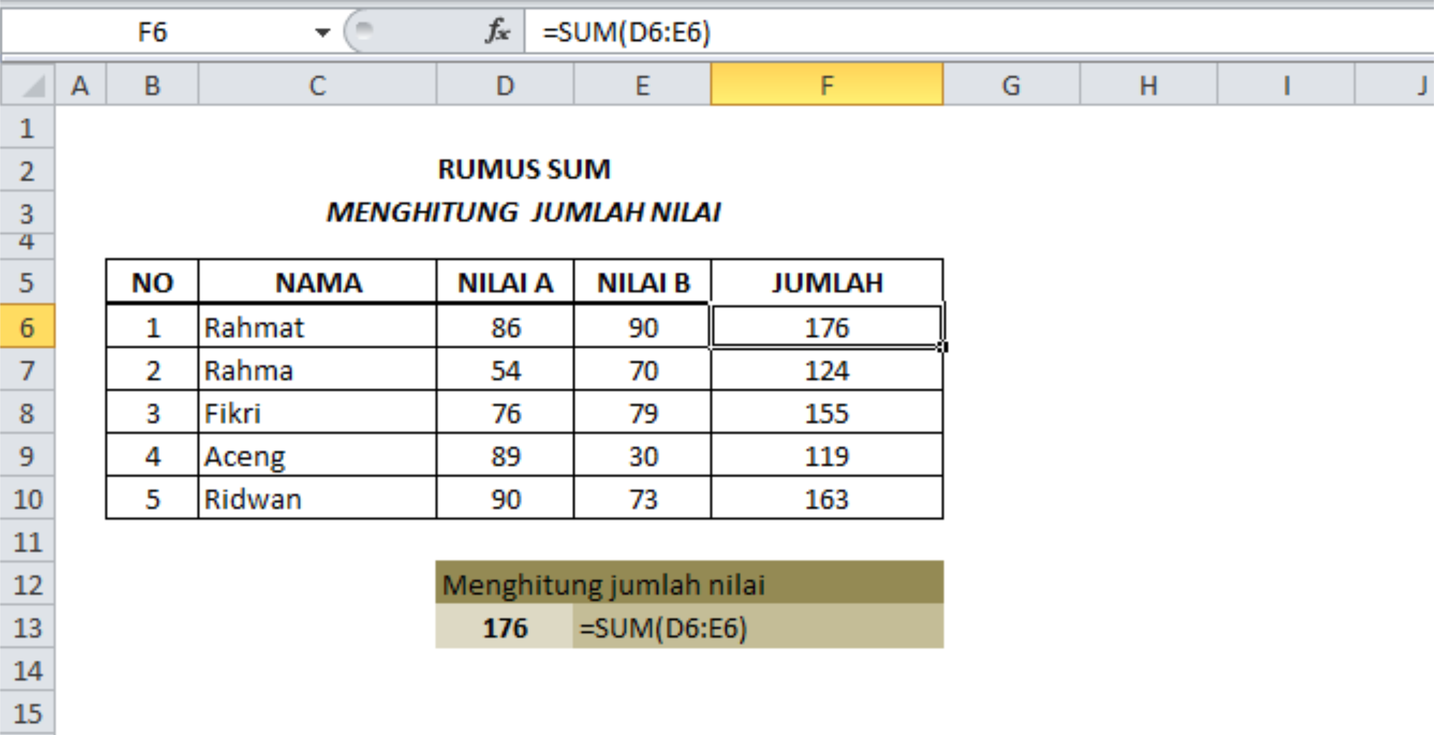This screenshot has width=1434, height=735.
Task: Click Rahma's Nilai B value 70
Action: tap(643, 370)
